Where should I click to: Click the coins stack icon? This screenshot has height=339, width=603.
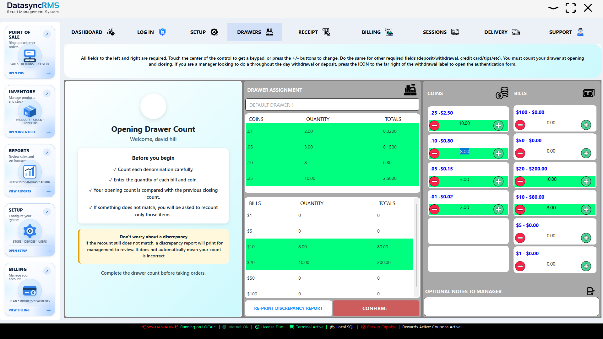click(502, 93)
